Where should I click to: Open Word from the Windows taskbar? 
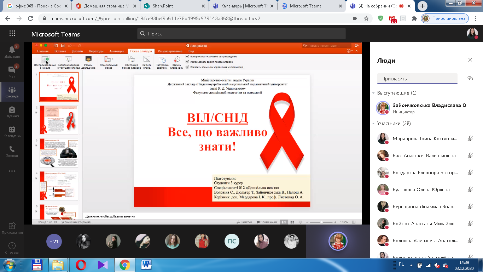146,265
